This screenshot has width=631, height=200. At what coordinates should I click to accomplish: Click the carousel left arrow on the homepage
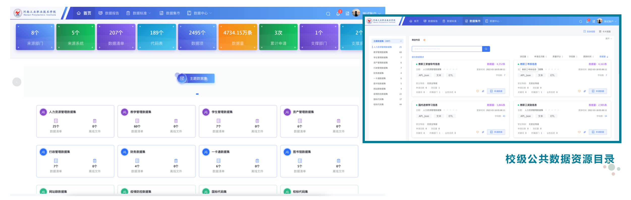pos(17,82)
